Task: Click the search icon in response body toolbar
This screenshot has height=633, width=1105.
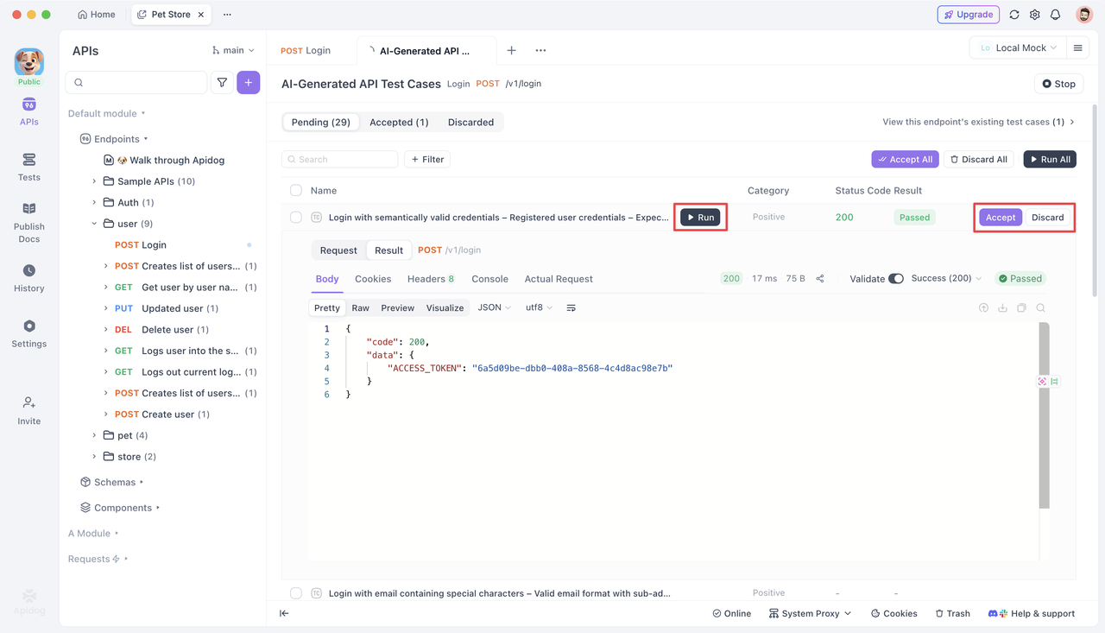Action: 1041,308
